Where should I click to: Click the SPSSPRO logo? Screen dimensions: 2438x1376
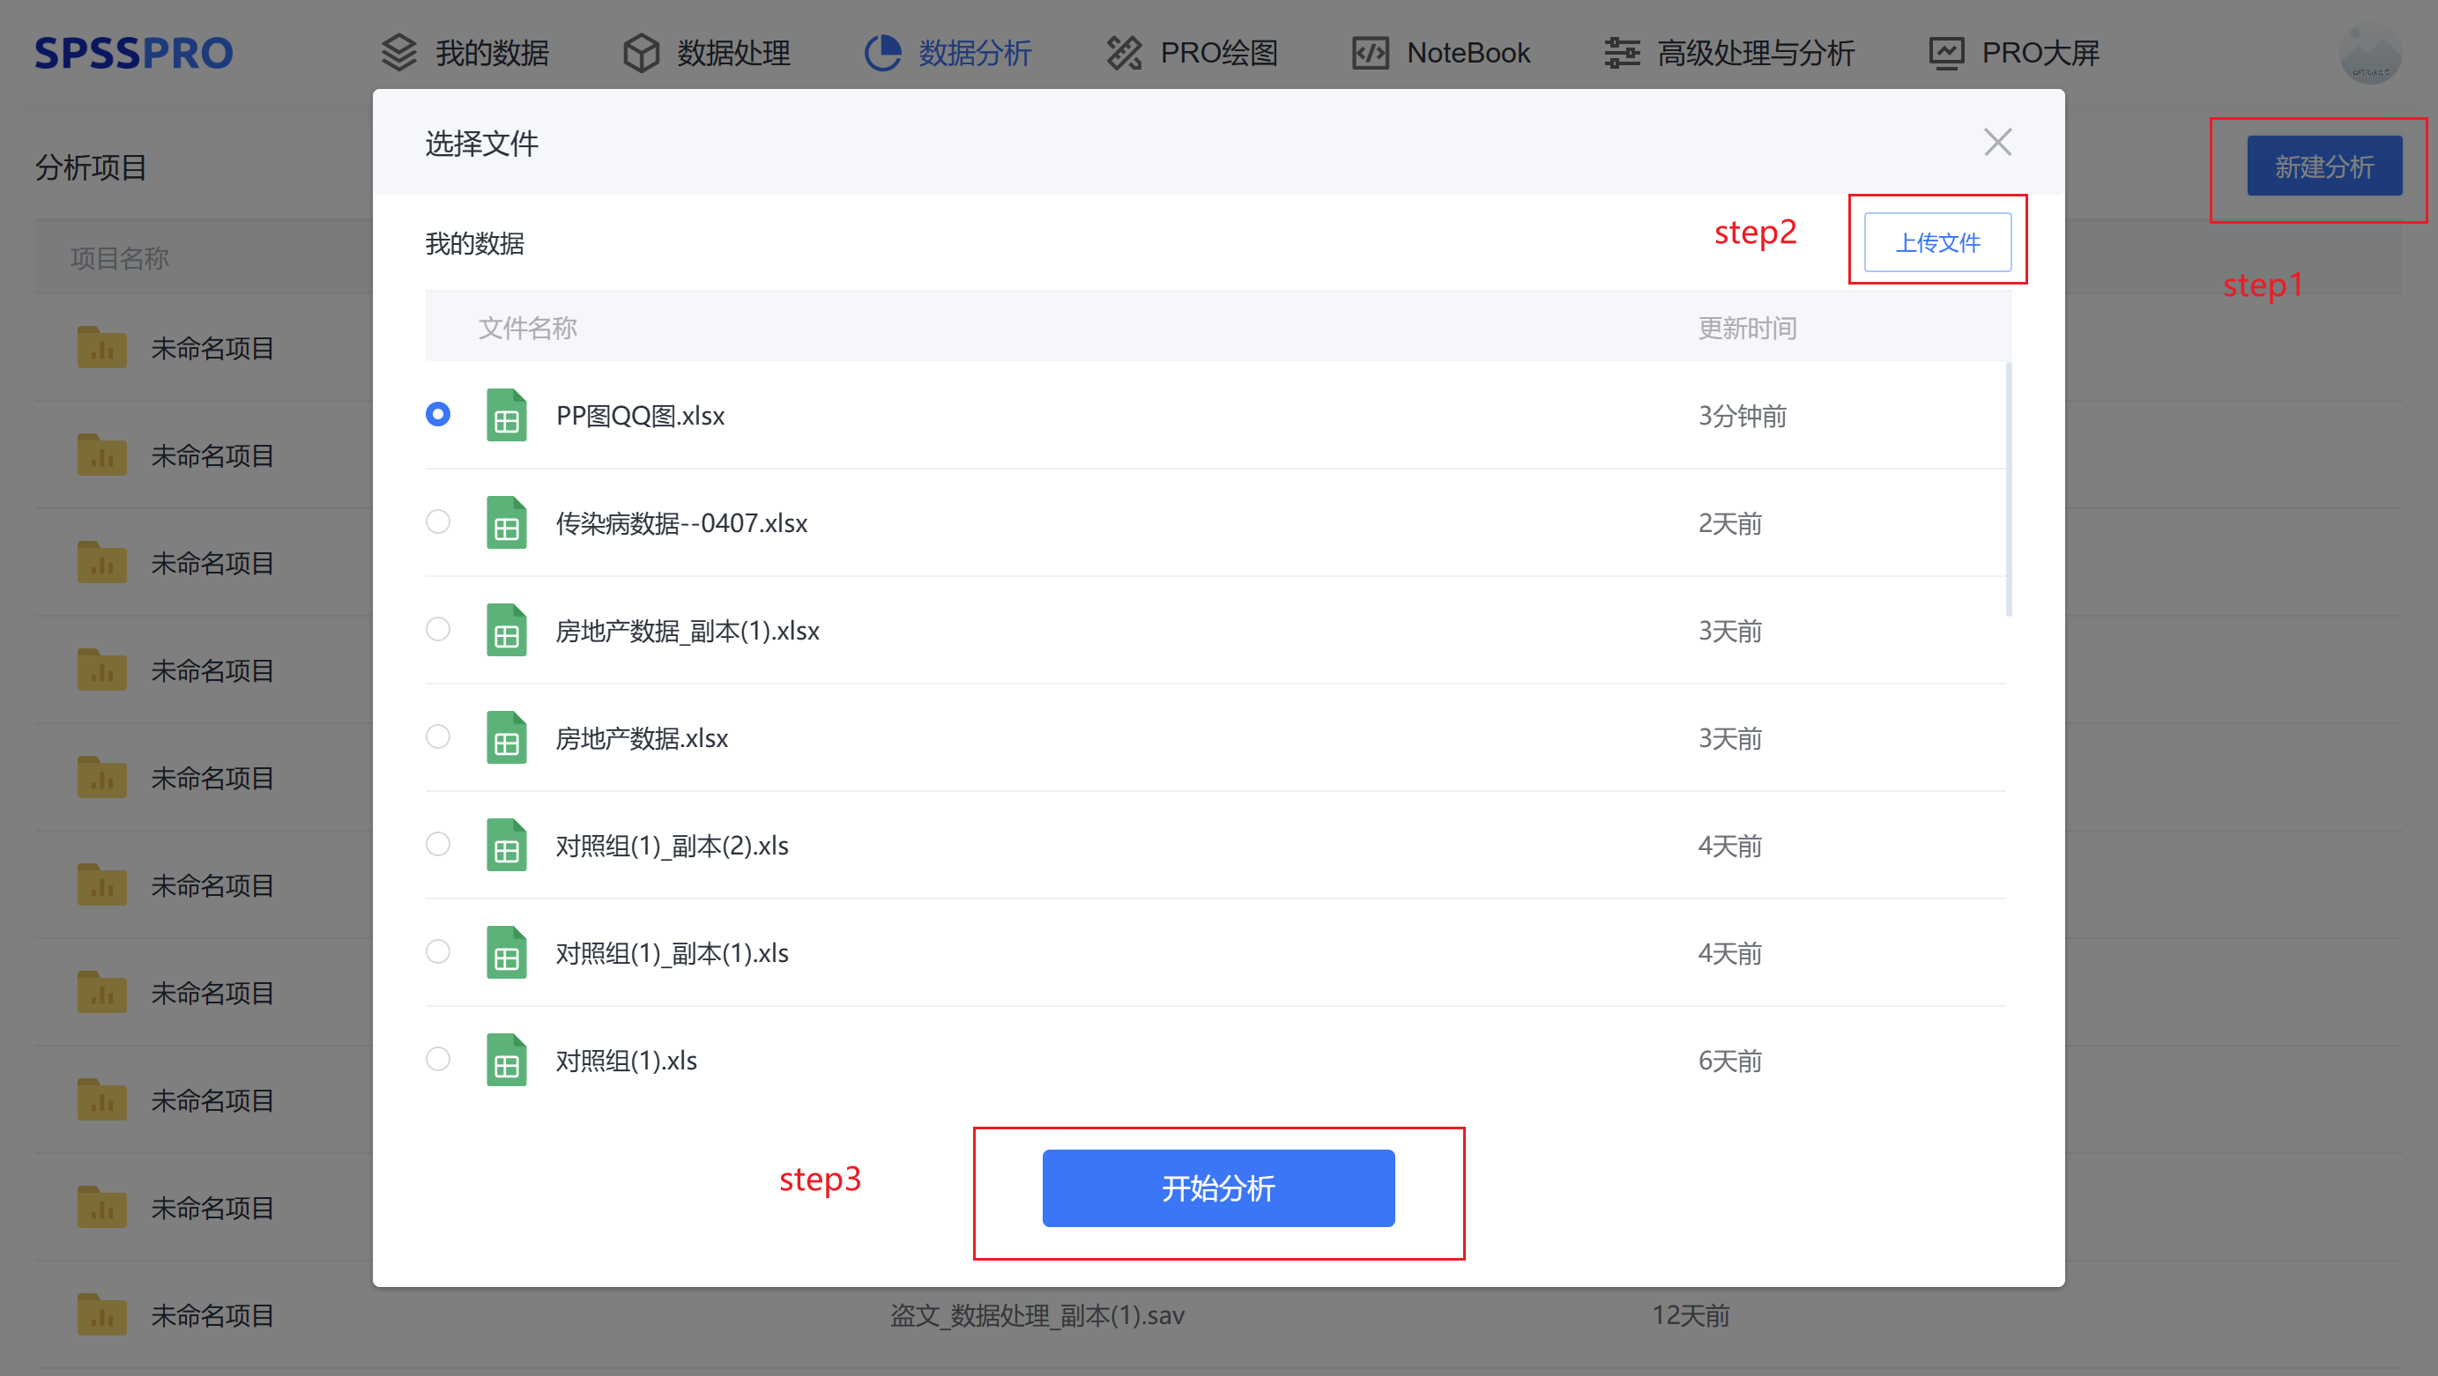pos(133,53)
